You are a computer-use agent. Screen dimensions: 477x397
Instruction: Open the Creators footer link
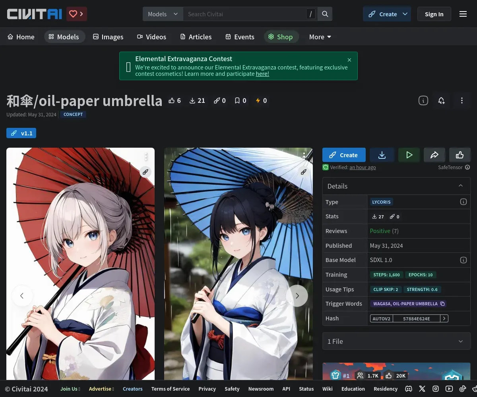point(133,389)
